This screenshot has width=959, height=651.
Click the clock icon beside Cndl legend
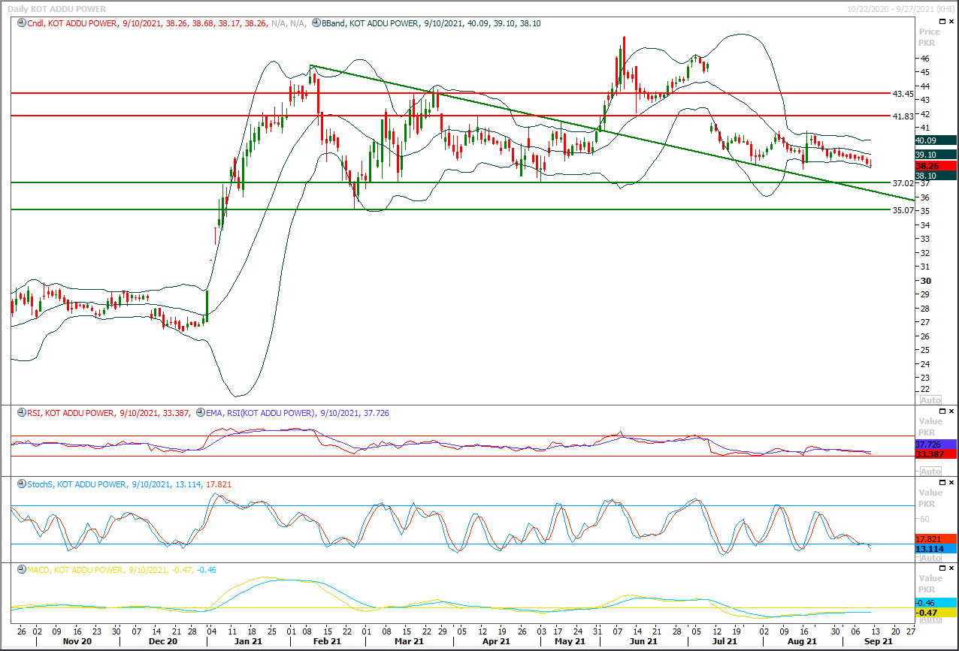pyautogui.click(x=21, y=23)
